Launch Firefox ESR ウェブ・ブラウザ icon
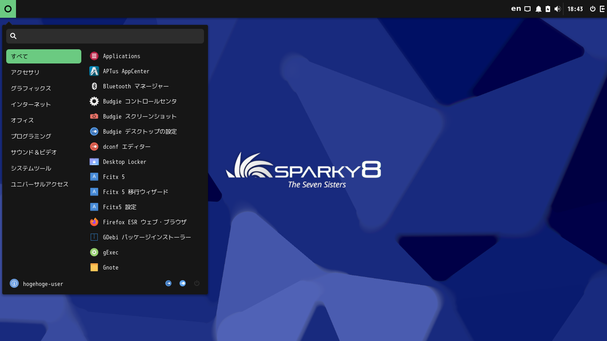607x341 pixels. tap(94, 222)
